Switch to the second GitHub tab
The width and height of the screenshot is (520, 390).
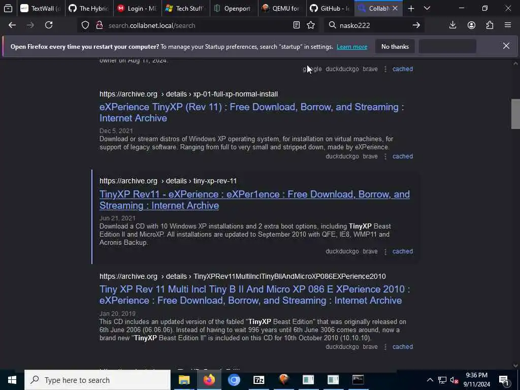[330, 8]
